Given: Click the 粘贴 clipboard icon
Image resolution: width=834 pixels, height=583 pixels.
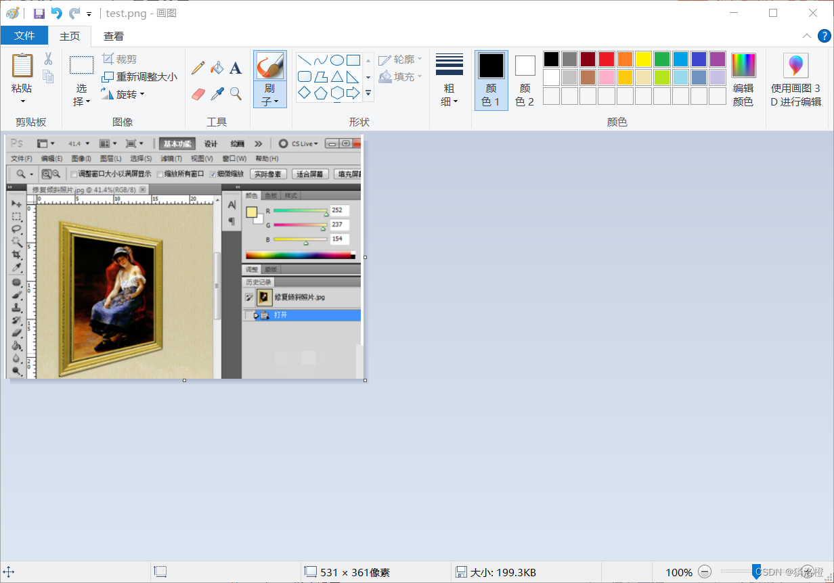Looking at the screenshot, I should 22,66.
